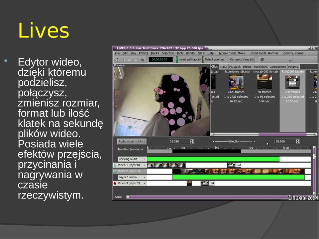Switch to the In/out tab
319x239 pixels.
click(223, 67)
